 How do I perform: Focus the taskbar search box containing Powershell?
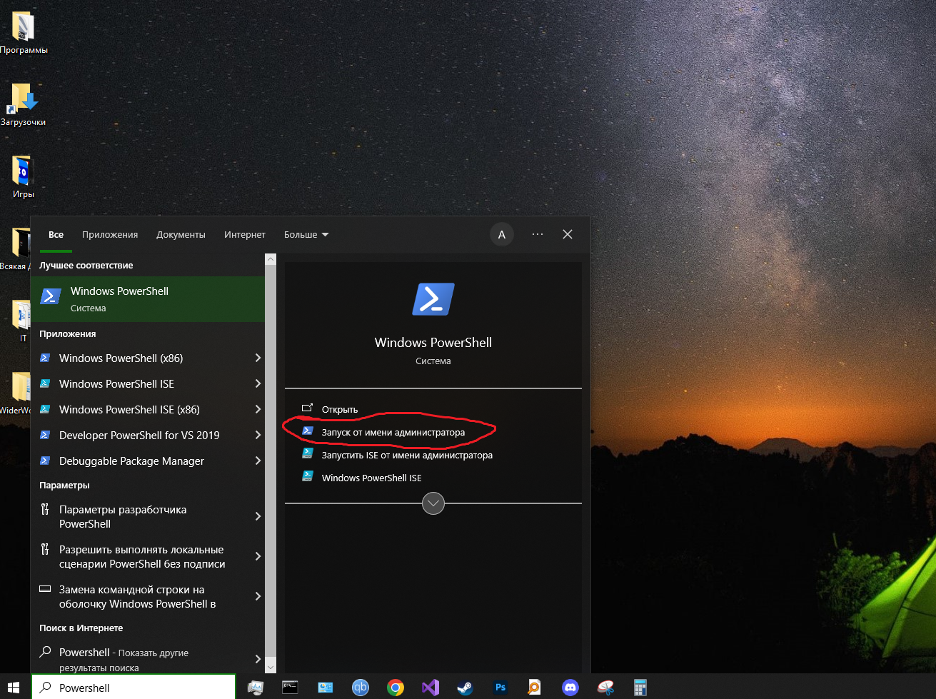click(134, 688)
